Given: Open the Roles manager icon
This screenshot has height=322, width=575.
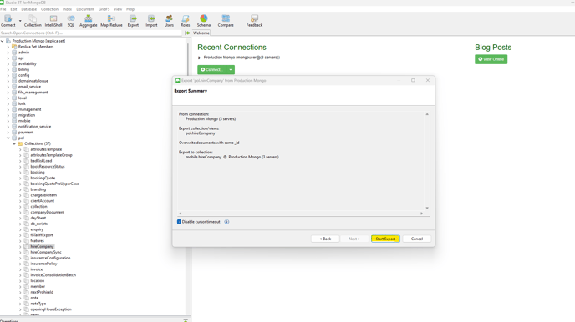Looking at the screenshot, I should [x=186, y=18].
